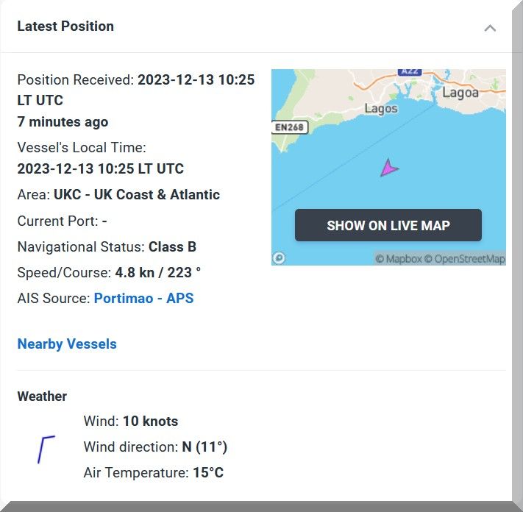Click the Weather section heading
Screen dimensions: 523x512
[x=42, y=397]
